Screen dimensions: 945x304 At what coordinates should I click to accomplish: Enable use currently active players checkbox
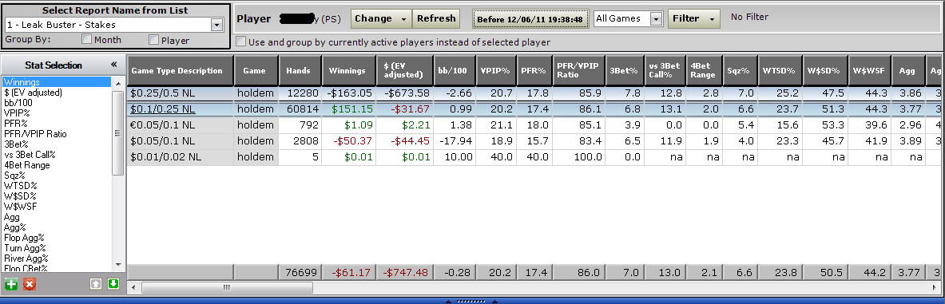[x=241, y=42]
